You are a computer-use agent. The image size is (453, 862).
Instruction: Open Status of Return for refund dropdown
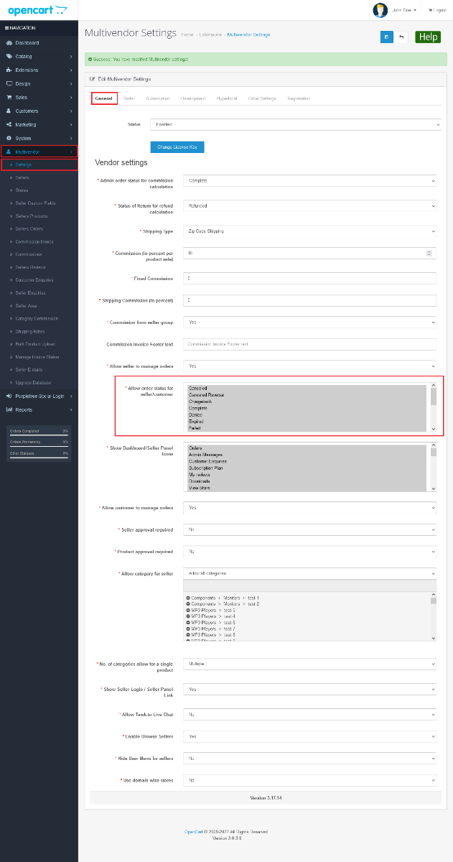pos(309,205)
